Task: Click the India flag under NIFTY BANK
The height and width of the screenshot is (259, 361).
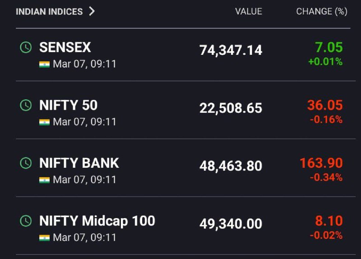Action: pyautogui.click(x=44, y=180)
